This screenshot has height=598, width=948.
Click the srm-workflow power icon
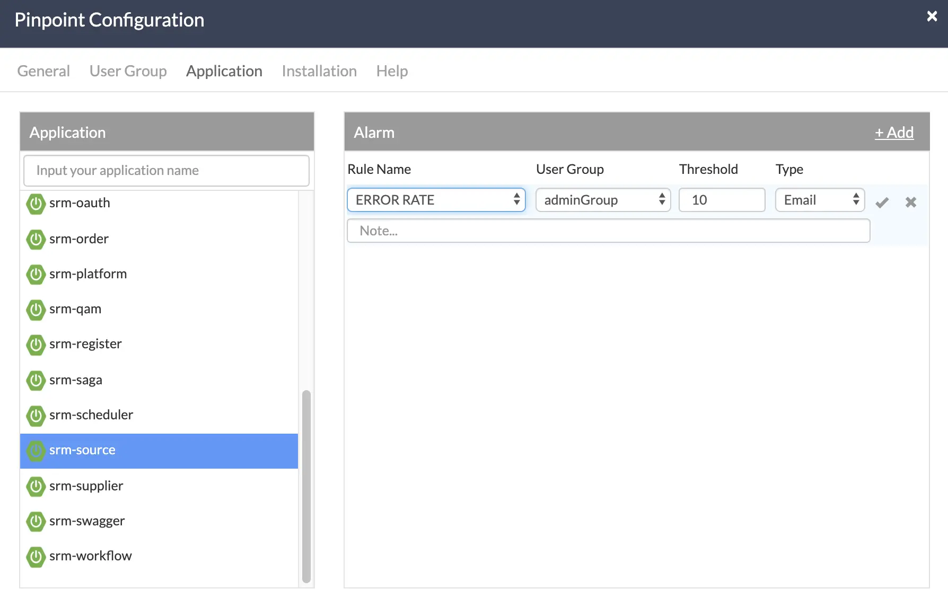(x=36, y=557)
